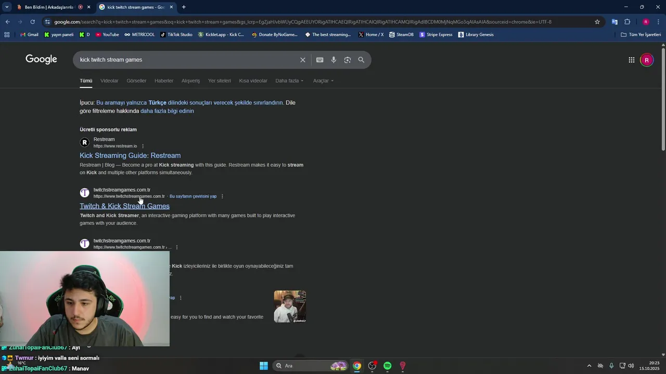Open Spotify from the taskbar
This screenshot has width=666, height=374.
coord(387,366)
